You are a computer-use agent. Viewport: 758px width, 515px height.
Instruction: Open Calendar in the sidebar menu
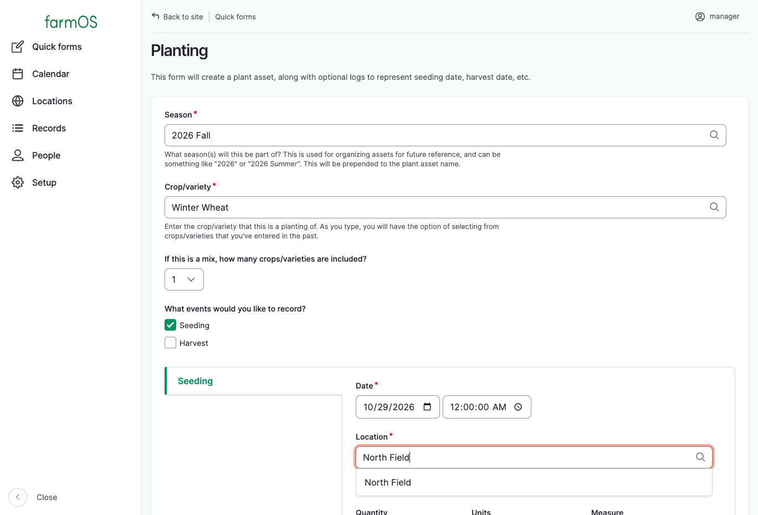[x=50, y=74]
